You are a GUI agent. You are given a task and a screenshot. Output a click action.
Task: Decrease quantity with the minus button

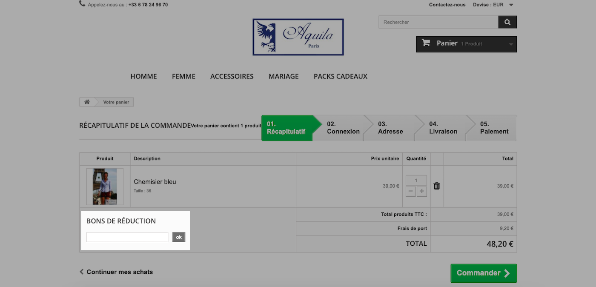411,192
